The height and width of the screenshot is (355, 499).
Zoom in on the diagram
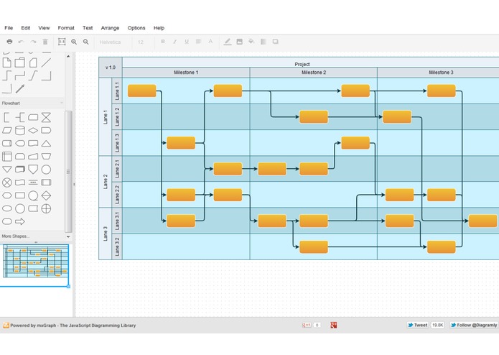(x=74, y=42)
